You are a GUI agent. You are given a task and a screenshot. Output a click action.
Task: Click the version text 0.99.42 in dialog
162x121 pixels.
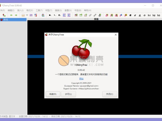point(81,70)
